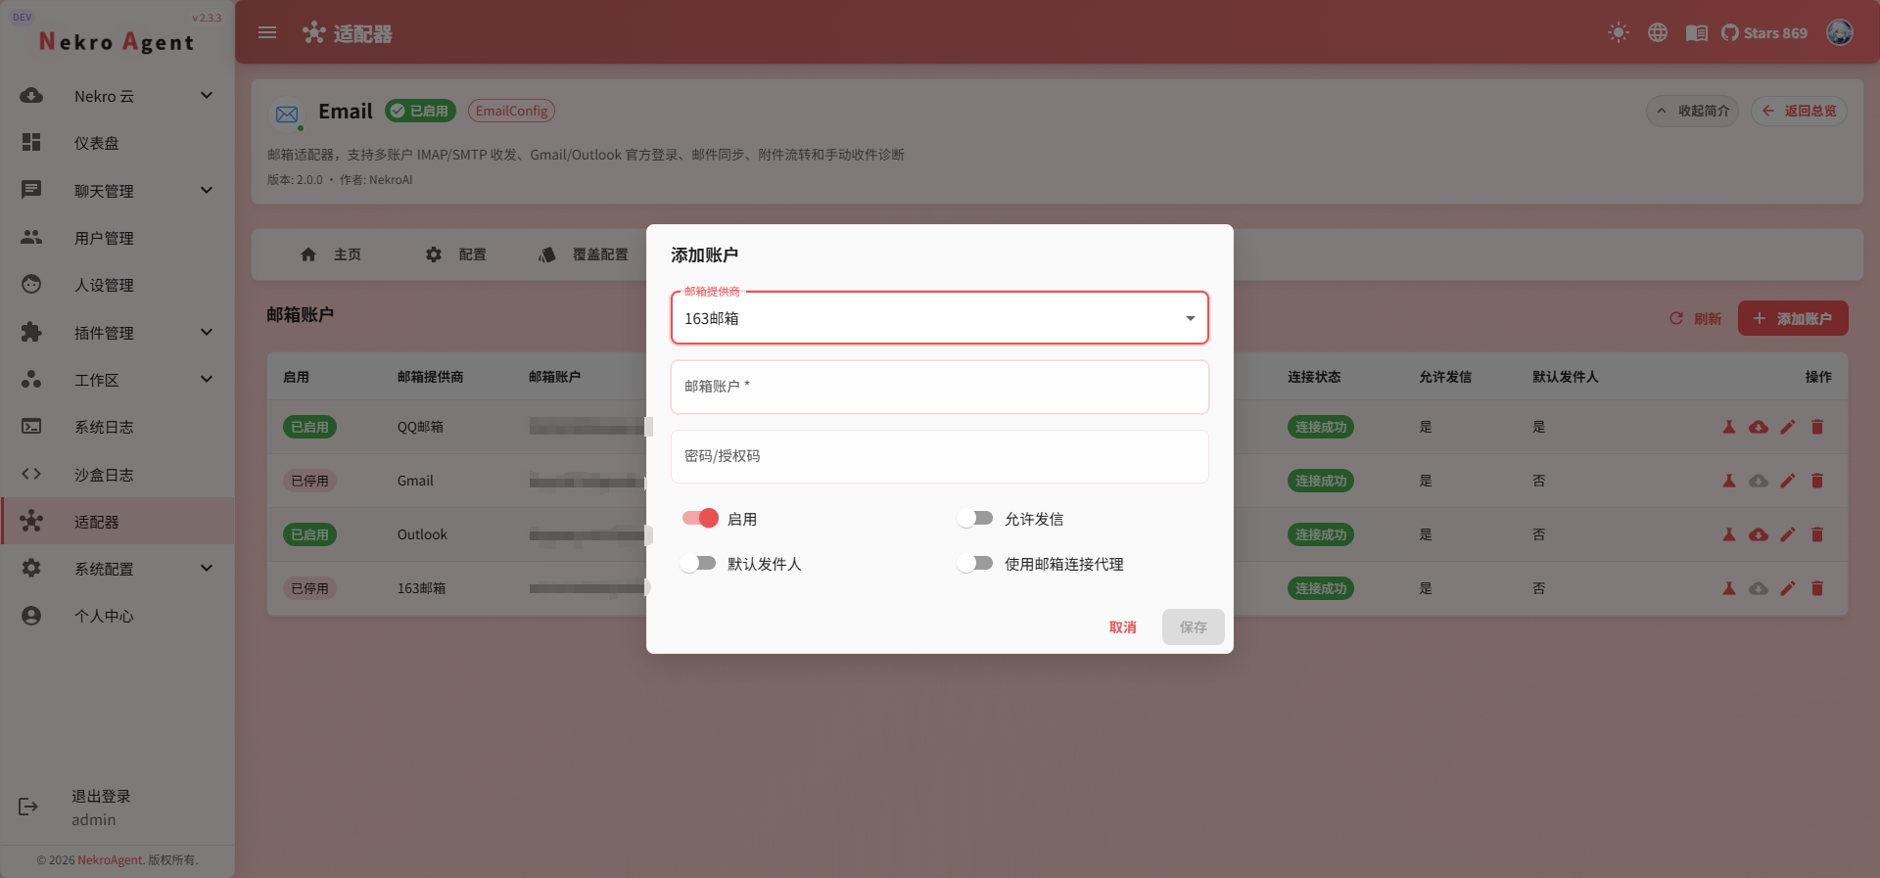Open the hamburger menu in header
1880x878 pixels.
[267, 33]
